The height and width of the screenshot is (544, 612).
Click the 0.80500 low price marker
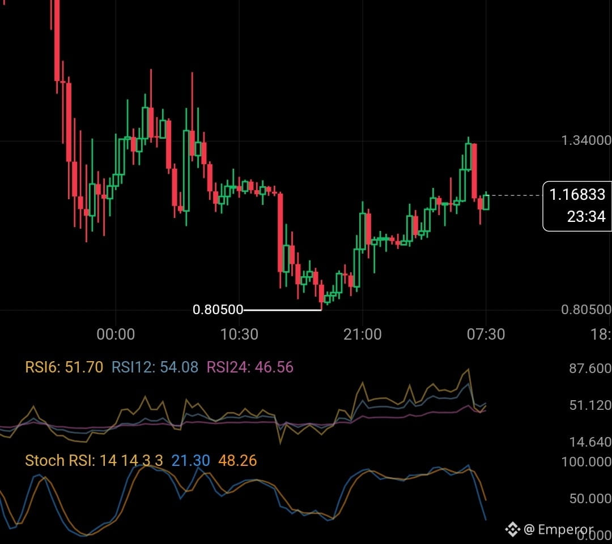pyautogui.click(x=218, y=310)
